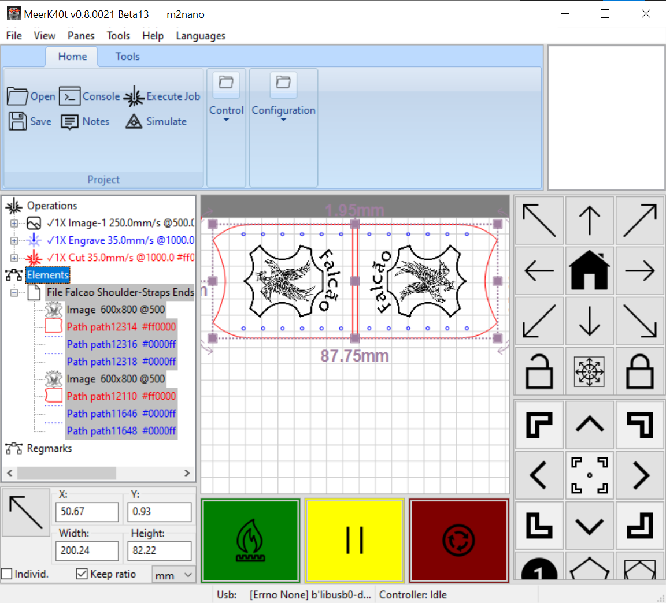The width and height of the screenshot is (666, 603).
Task: Expand the Image-1 operation node
Action: click(x=13, y=223)
